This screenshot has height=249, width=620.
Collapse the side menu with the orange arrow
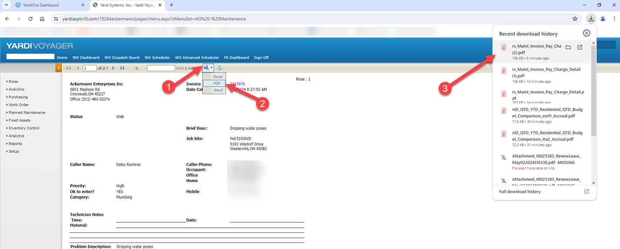click(x=58, y=68)
